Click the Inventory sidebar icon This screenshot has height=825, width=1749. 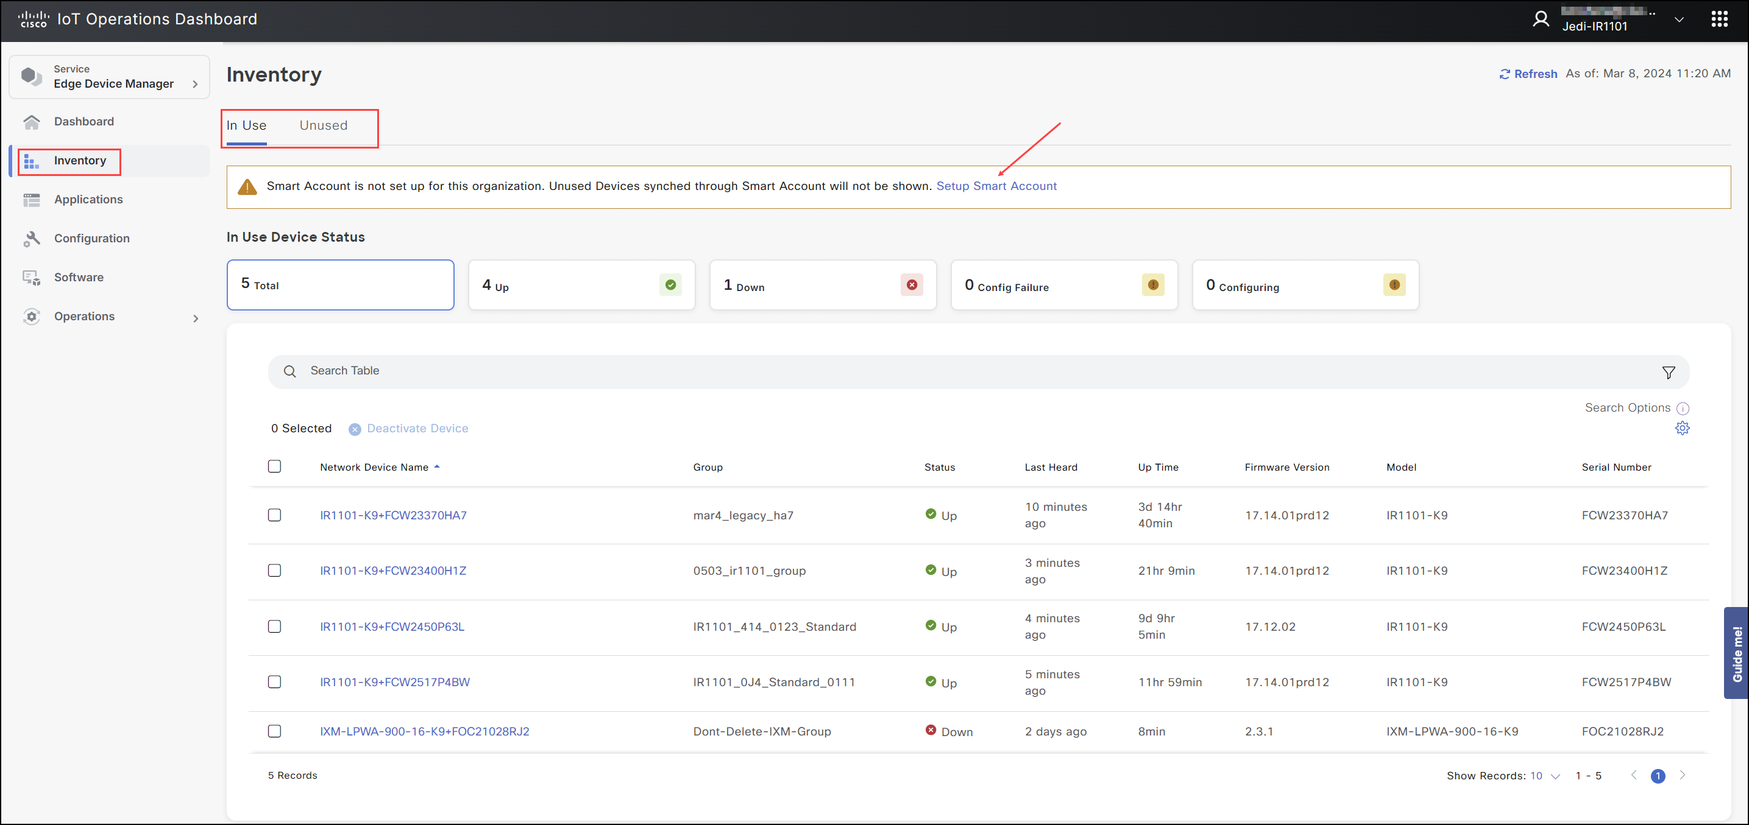point(31,161)
